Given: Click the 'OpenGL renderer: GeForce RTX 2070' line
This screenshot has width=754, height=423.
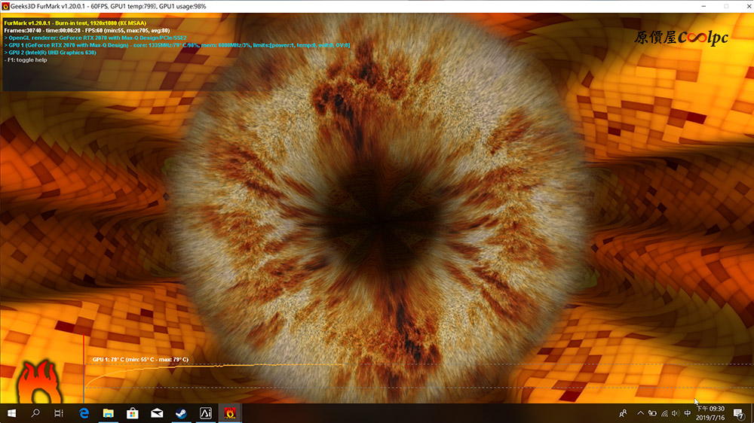Looking at the screenshot, I should pos(95,38).
